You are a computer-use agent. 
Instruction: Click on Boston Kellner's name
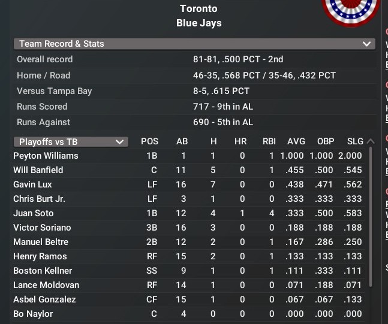[41, 271]
